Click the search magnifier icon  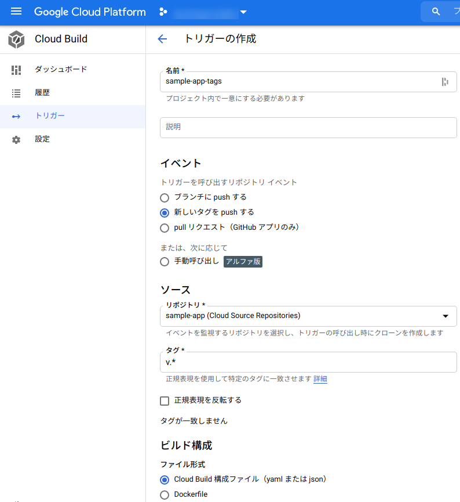(x=436, y=12)
